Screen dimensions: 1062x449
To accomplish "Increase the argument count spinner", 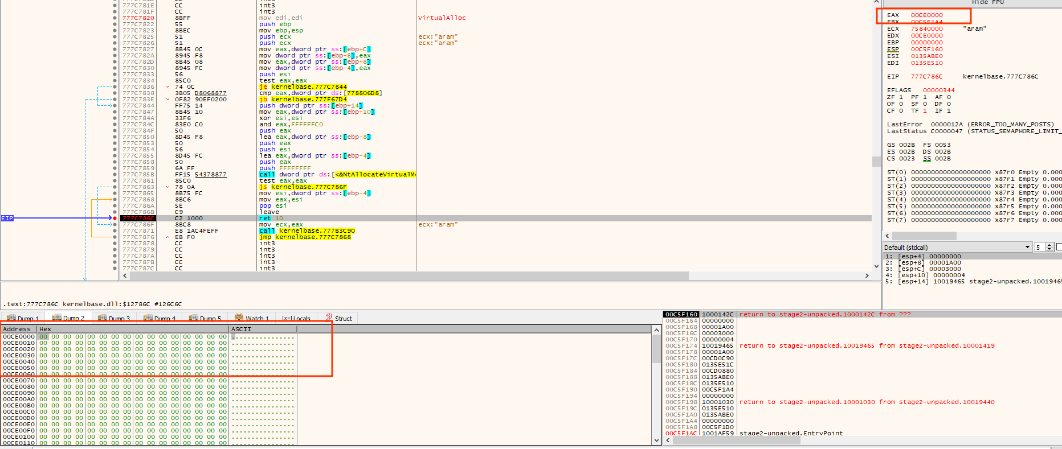I will 1049,245.
